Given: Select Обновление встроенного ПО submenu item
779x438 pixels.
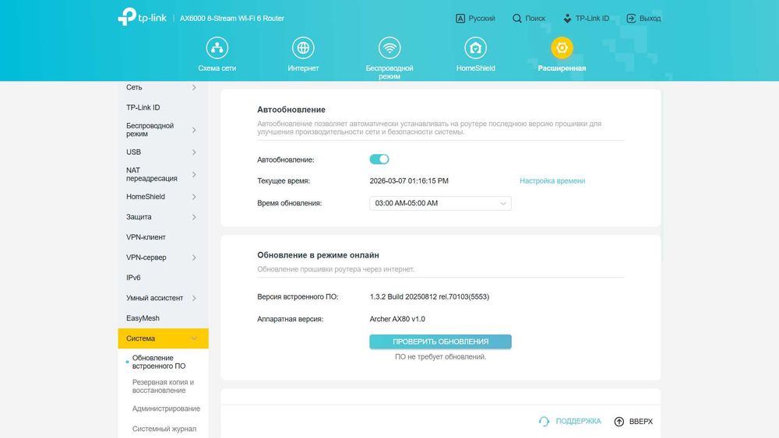Looking at the screenshot, I should pos(158,362).
